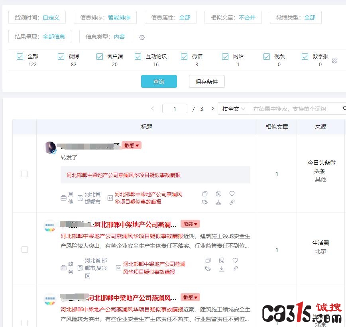
Task: Open the avatar of the 转发了 post
Action: click(x=51, y=148)
